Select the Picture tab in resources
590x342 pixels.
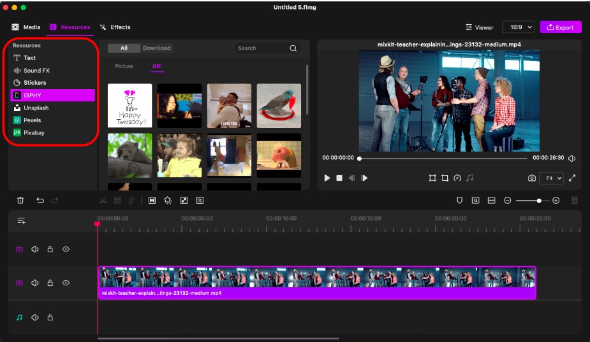124,66
